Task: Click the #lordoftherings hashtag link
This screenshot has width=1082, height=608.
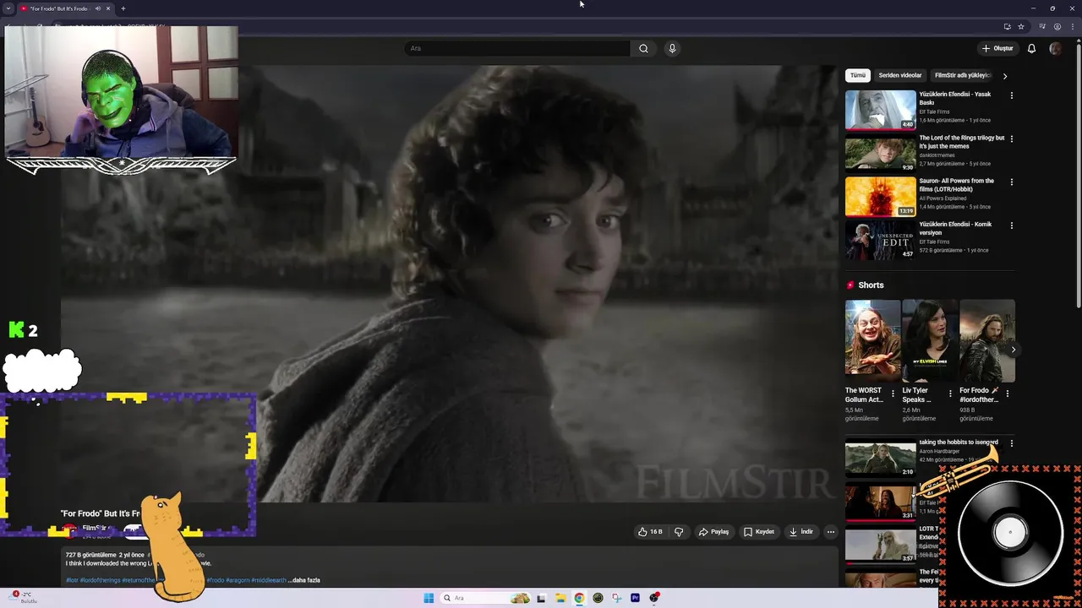Action: [x=100, y=580]
